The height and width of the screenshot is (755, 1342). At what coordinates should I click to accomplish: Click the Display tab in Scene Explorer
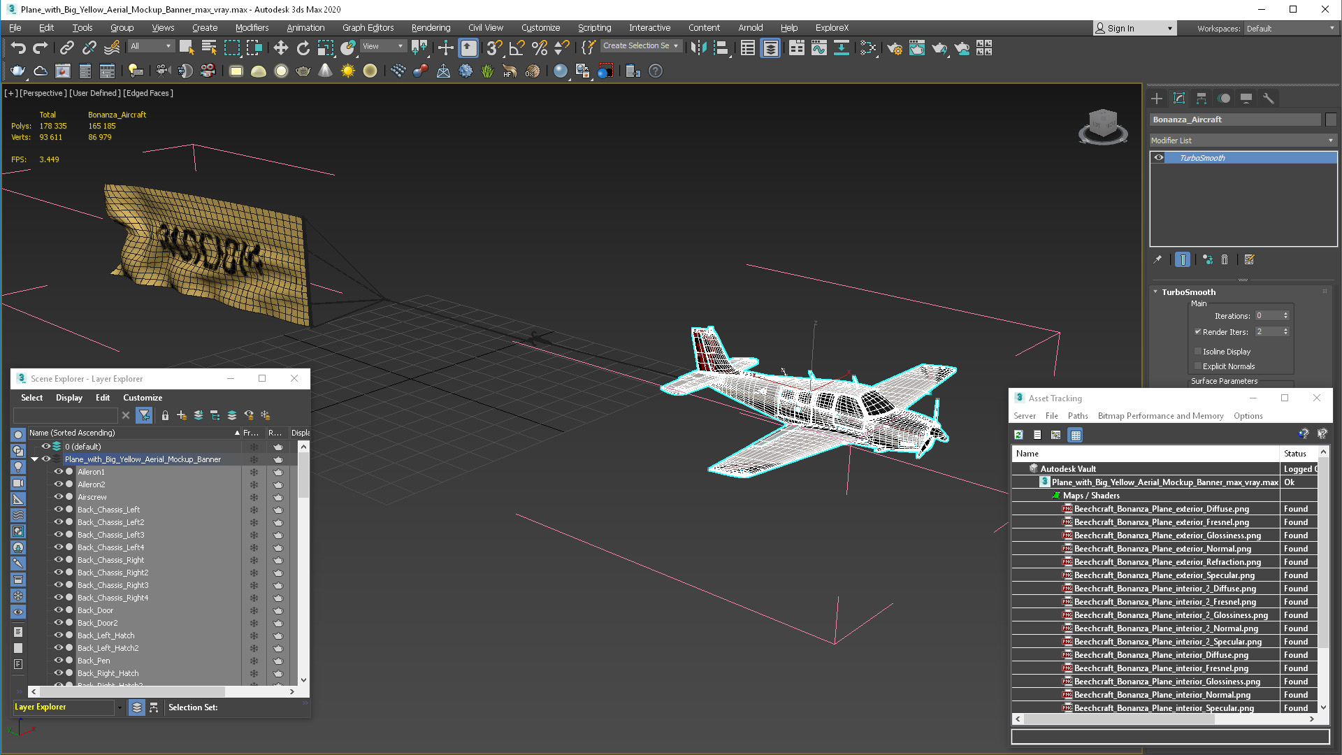[x=68, y=397]
